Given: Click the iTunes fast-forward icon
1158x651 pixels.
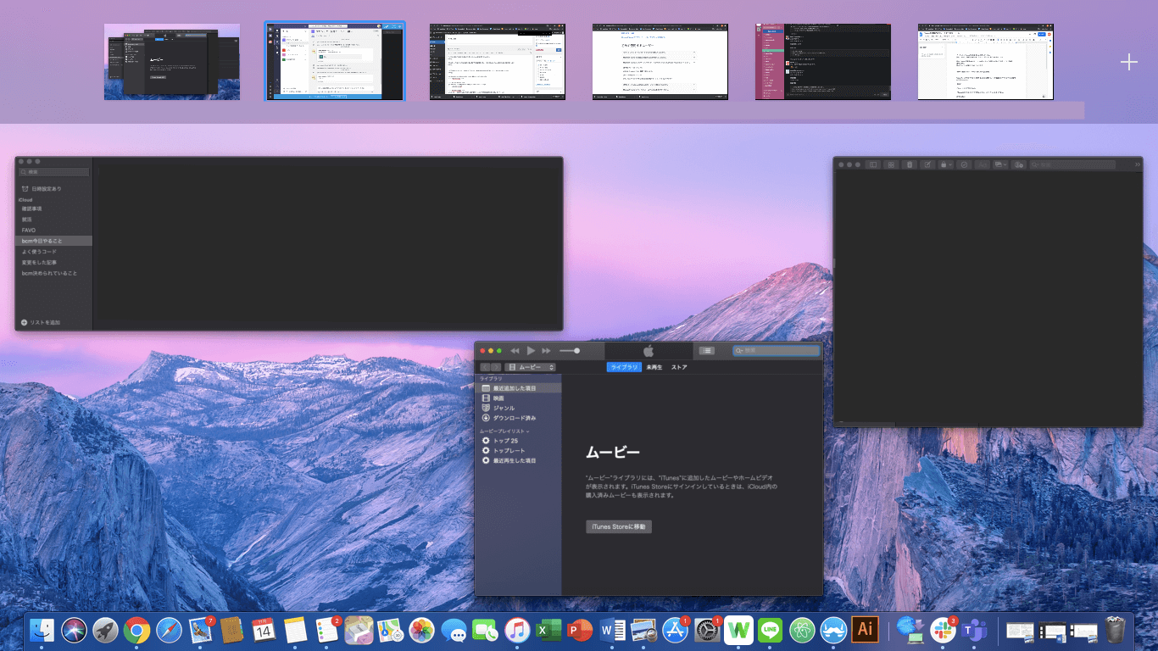Looking at the screenshot, I should pos(547,351).
